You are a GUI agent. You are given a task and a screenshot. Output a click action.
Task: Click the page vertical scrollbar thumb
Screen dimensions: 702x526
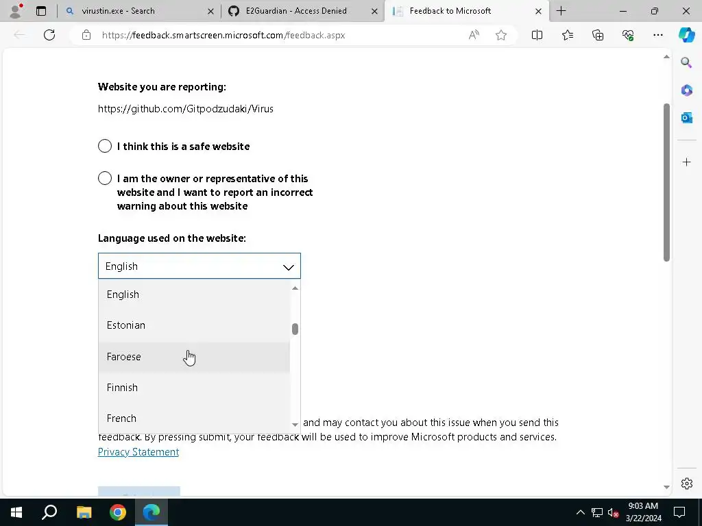point(666,182)
